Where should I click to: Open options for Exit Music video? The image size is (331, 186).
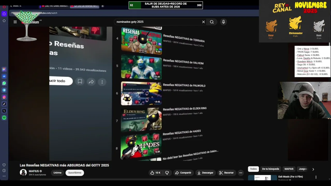pos(316,177)
